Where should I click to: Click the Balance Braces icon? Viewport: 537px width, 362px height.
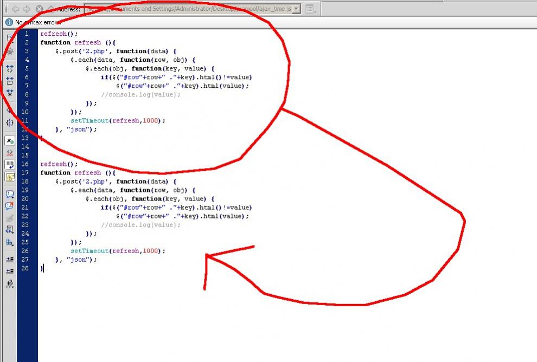[10, 122]
